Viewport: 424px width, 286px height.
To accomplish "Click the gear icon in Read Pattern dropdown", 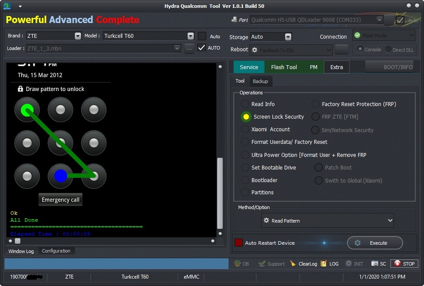I will pyautogui.click(x=266, y=220).
